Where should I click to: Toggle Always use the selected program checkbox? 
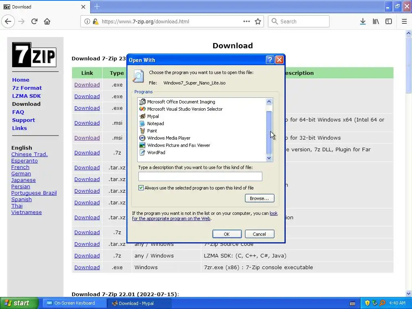pyautogui.click(x=141, y=187)
